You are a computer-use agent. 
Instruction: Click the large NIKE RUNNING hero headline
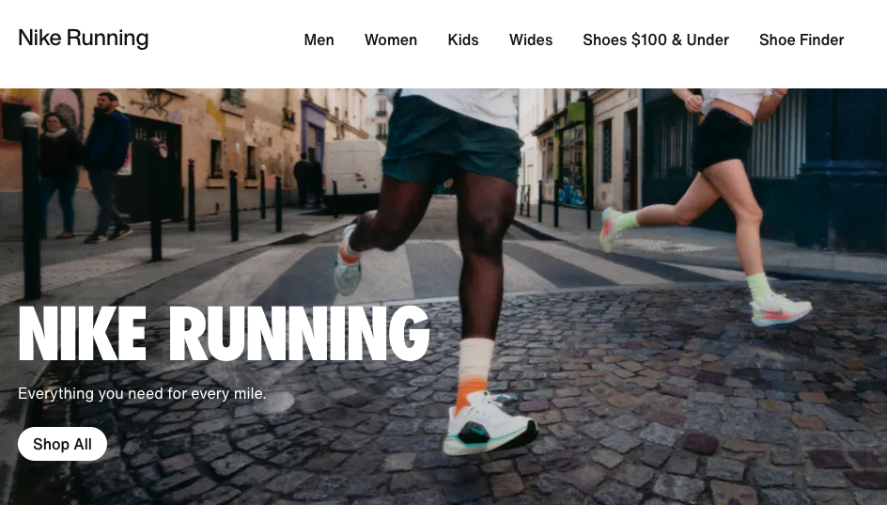(224, 334)
